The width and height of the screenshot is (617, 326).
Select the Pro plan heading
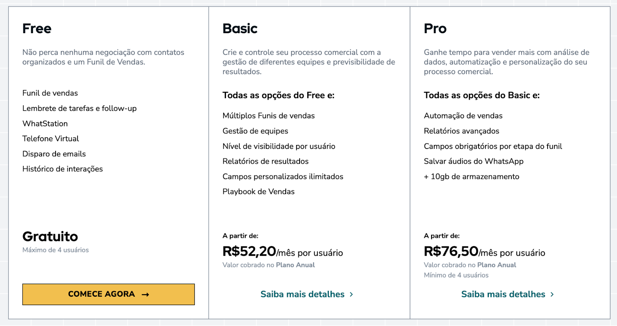[x=435, y=29]
